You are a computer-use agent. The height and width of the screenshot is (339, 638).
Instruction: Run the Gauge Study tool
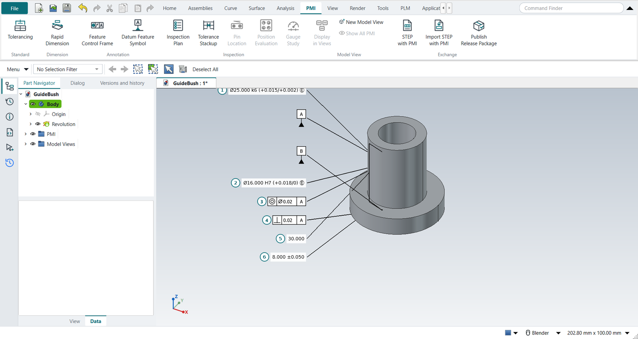point(293,33)
